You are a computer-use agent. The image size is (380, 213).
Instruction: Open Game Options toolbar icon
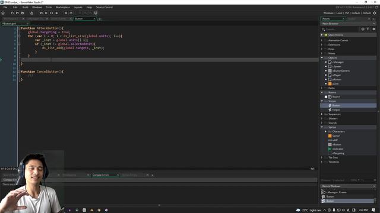(66, 13)
